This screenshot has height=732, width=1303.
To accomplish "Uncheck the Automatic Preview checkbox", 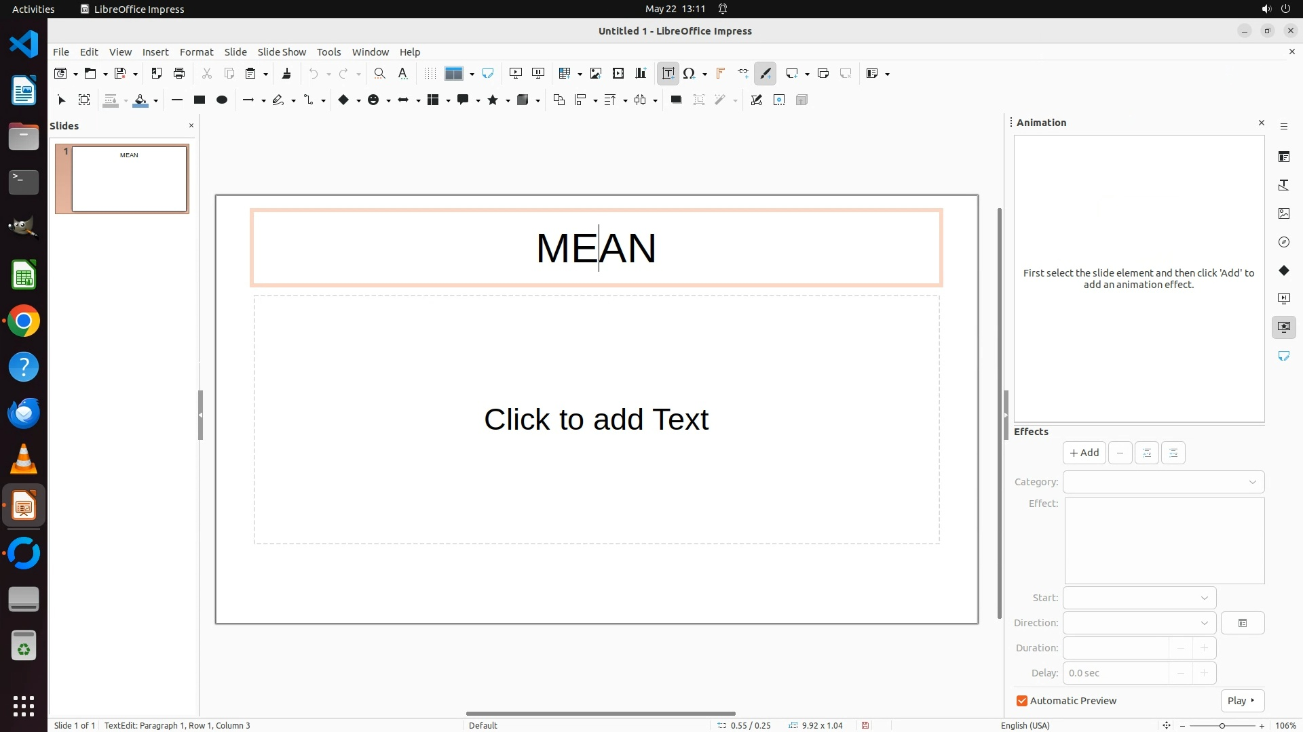I will [1021, 701].
